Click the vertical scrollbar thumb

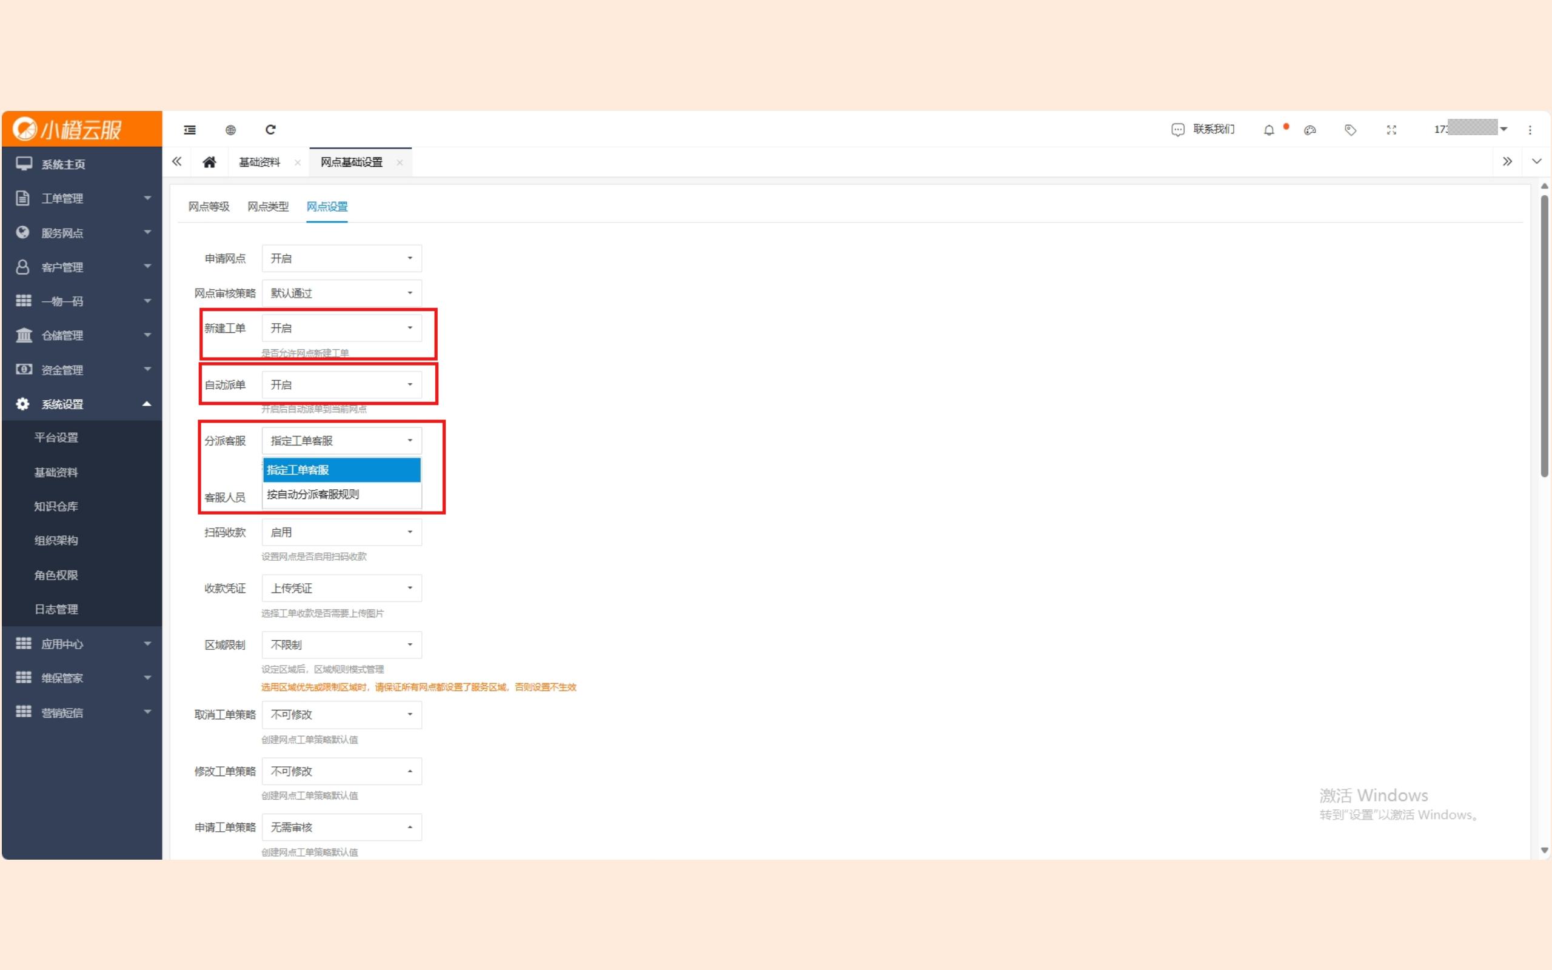1544,336
